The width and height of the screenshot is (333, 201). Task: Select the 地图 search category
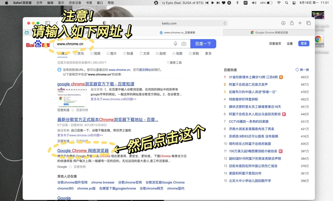coord(177,53)
